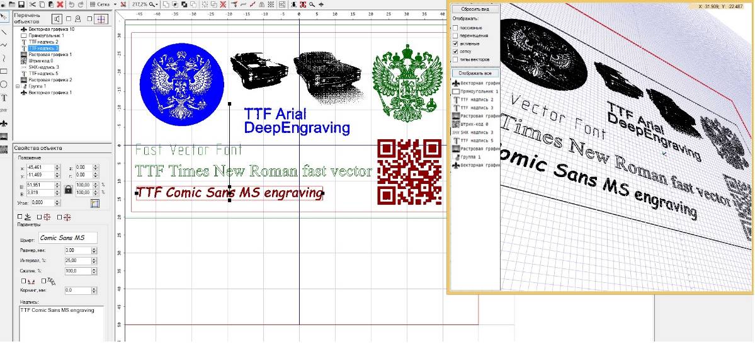Screen dimensions: 755x344
Task: Adjust the Угол angle spinner arrows
Action: [57, 203]
